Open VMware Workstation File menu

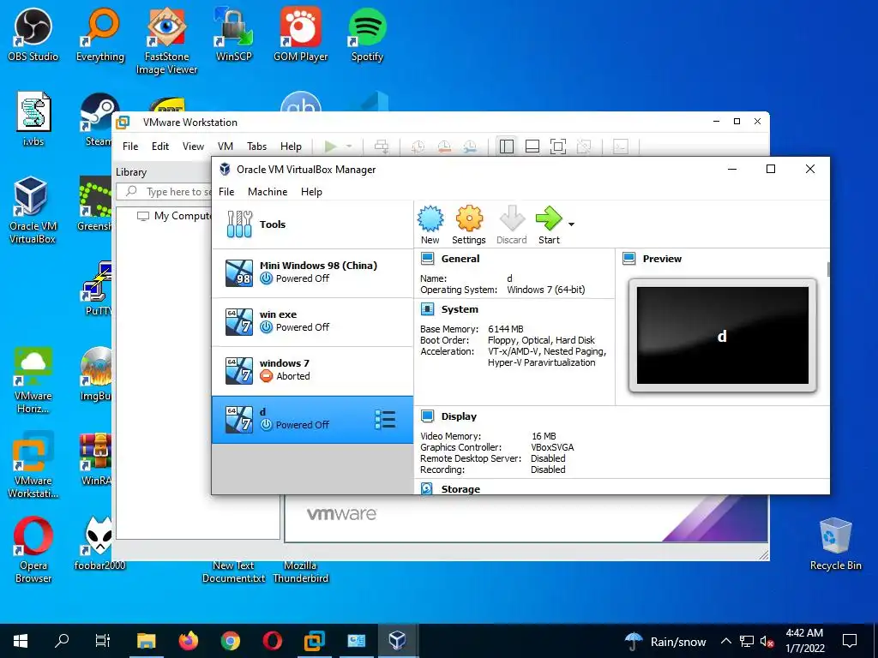[x=130, y=146]
